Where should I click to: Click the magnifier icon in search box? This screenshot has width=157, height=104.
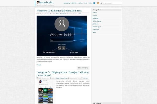(x=101, y=3)
